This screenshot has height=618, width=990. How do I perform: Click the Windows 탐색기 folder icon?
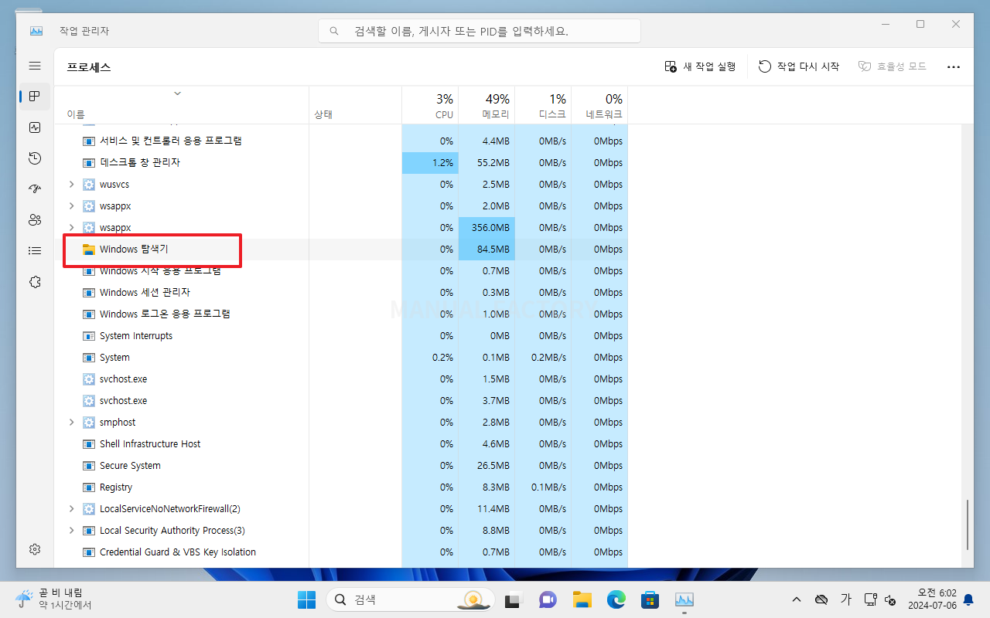pyautogui.click(x=88, y=250)
